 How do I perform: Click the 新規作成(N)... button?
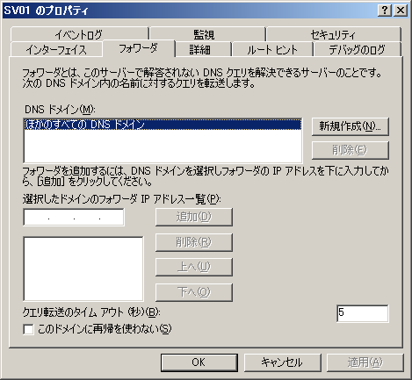pyautogui.click(x=351, y=126)
